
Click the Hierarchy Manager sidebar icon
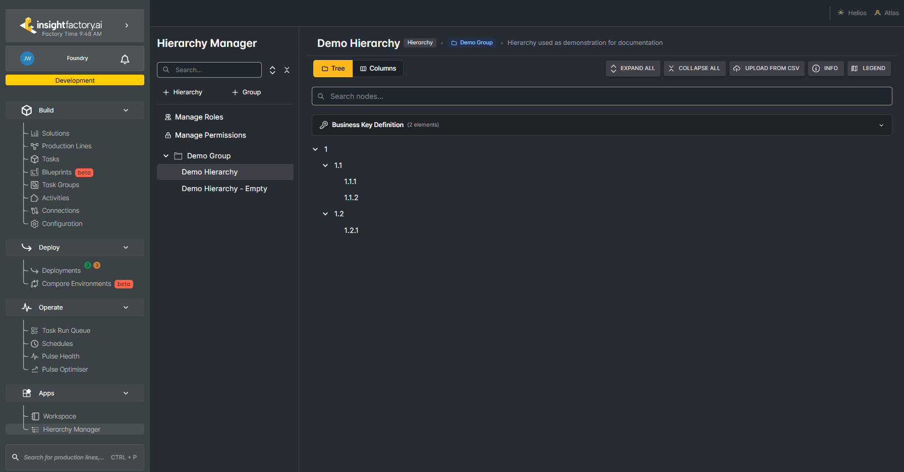click(x=35, y=430)
